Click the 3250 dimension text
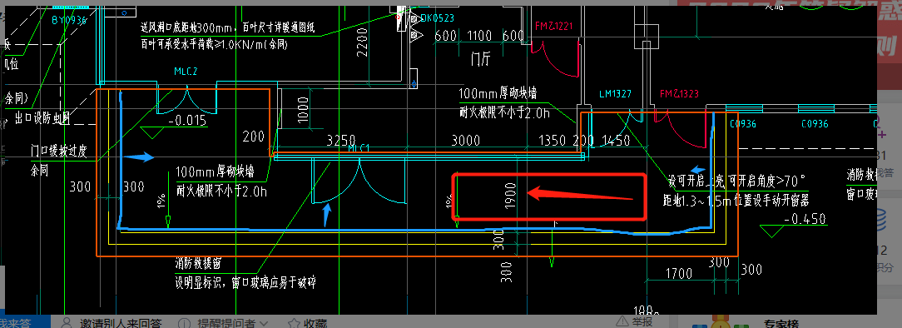902x328 pixels. (341, 141)
